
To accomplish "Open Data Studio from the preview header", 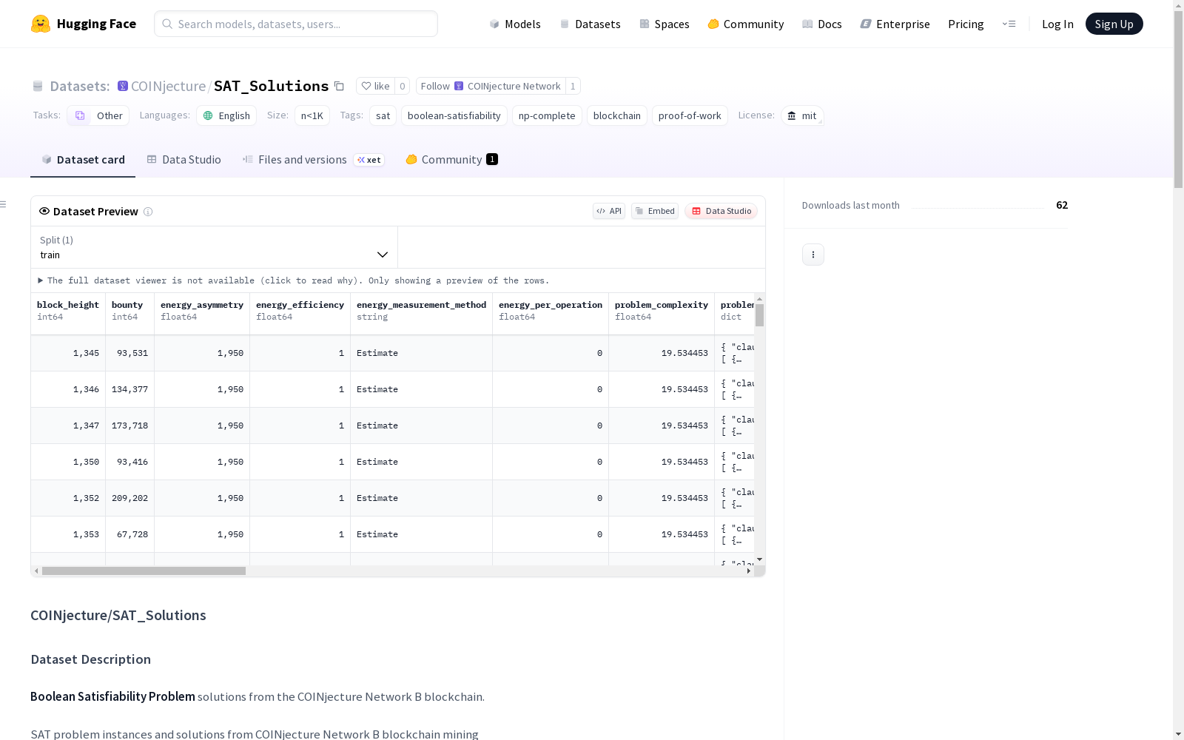I will [x=721, y=211].
